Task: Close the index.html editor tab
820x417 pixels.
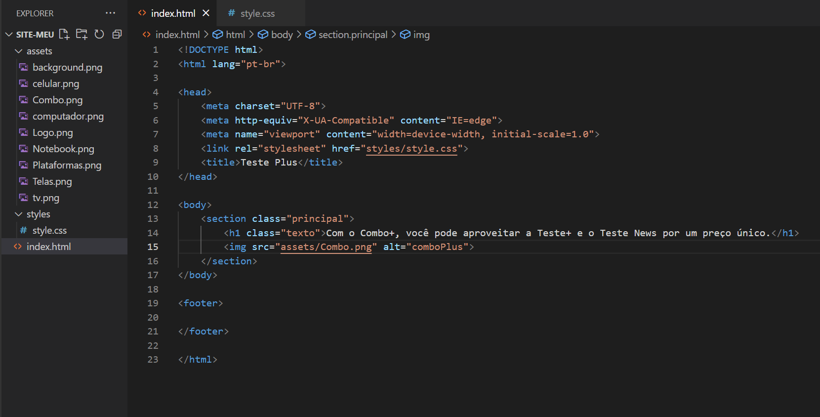Action: tap(206, 13)
